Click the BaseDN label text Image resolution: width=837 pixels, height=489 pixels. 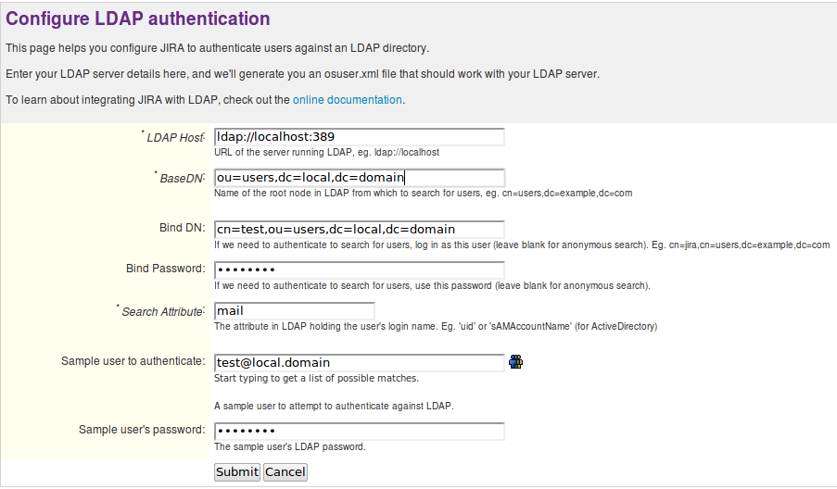(181, 179)
